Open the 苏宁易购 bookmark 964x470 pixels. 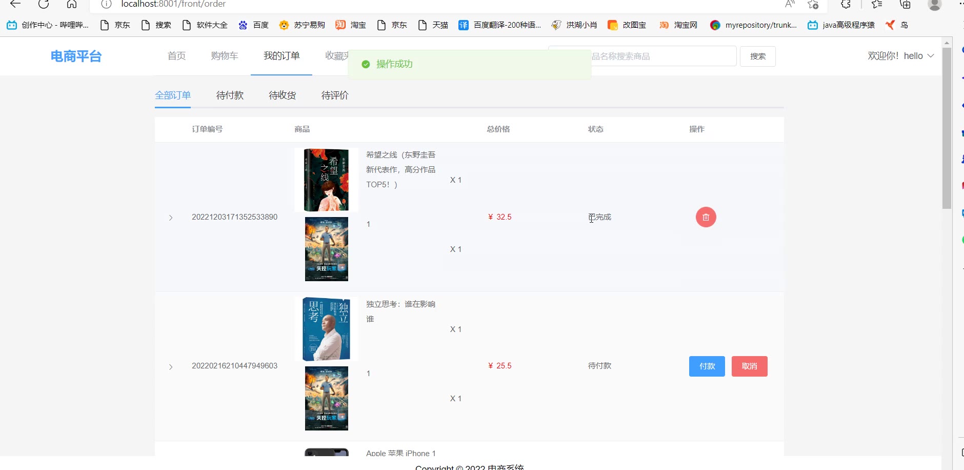302,25
